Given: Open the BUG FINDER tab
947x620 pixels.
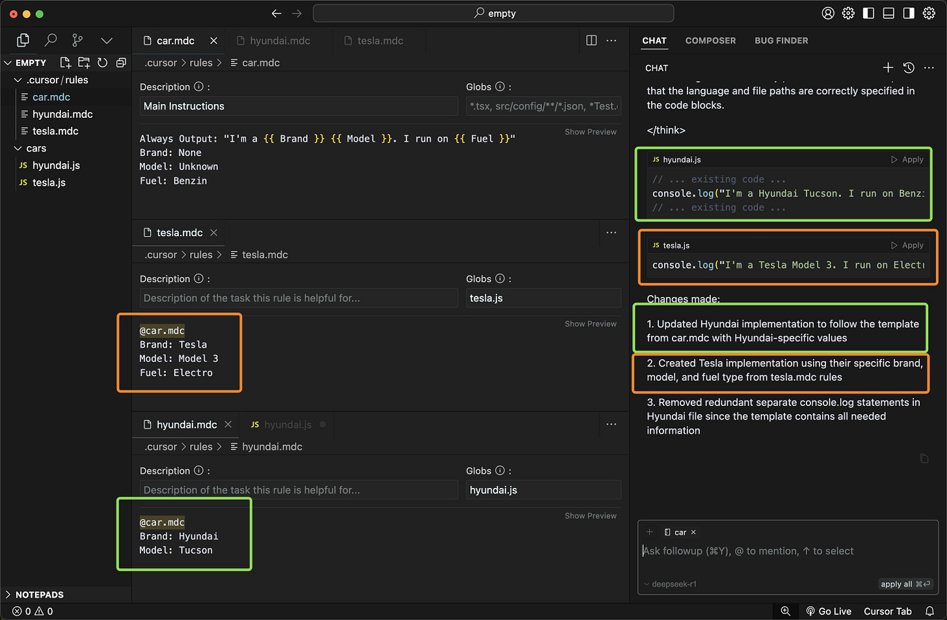Looking at the screenshot, I should tap(781, 40).
